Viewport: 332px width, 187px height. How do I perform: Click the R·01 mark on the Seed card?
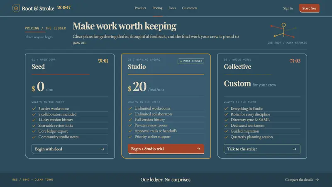(x=103, y=61)
